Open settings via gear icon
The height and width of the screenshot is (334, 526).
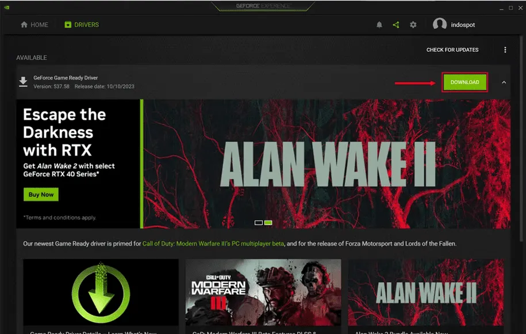point(413,25)
